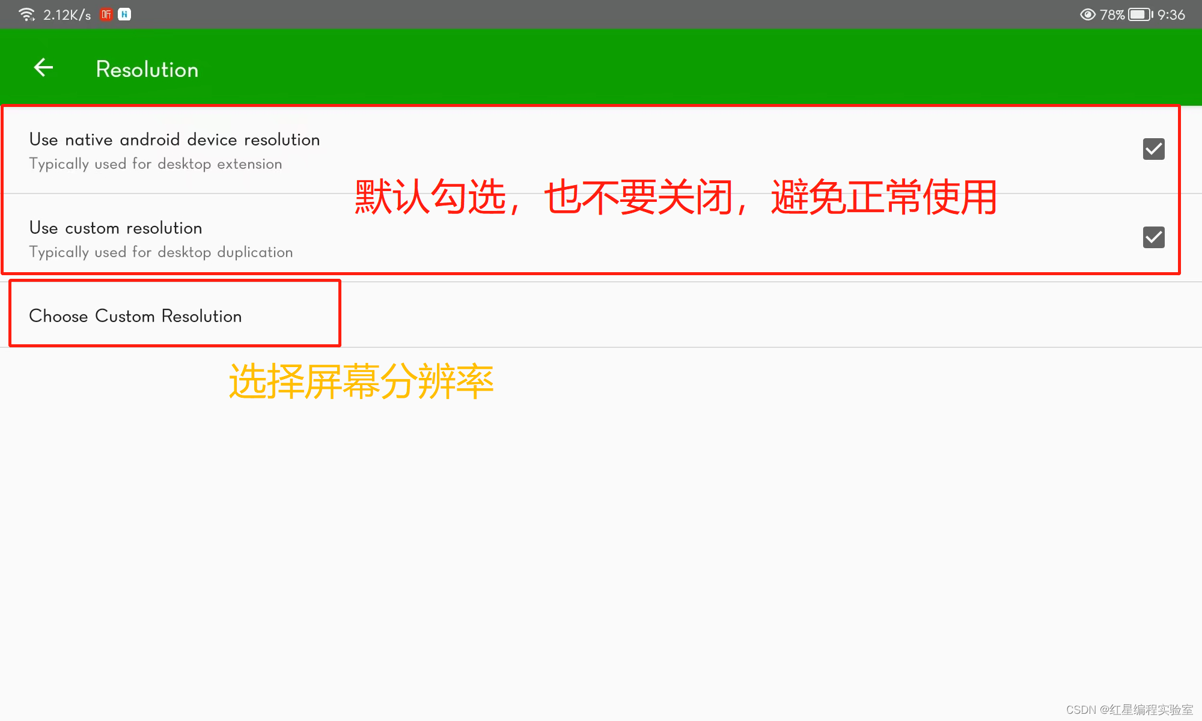Toggle the Use custom resolution checkbox
The height and width of the screenshot is (721, 1202).
pos(1153,237)
